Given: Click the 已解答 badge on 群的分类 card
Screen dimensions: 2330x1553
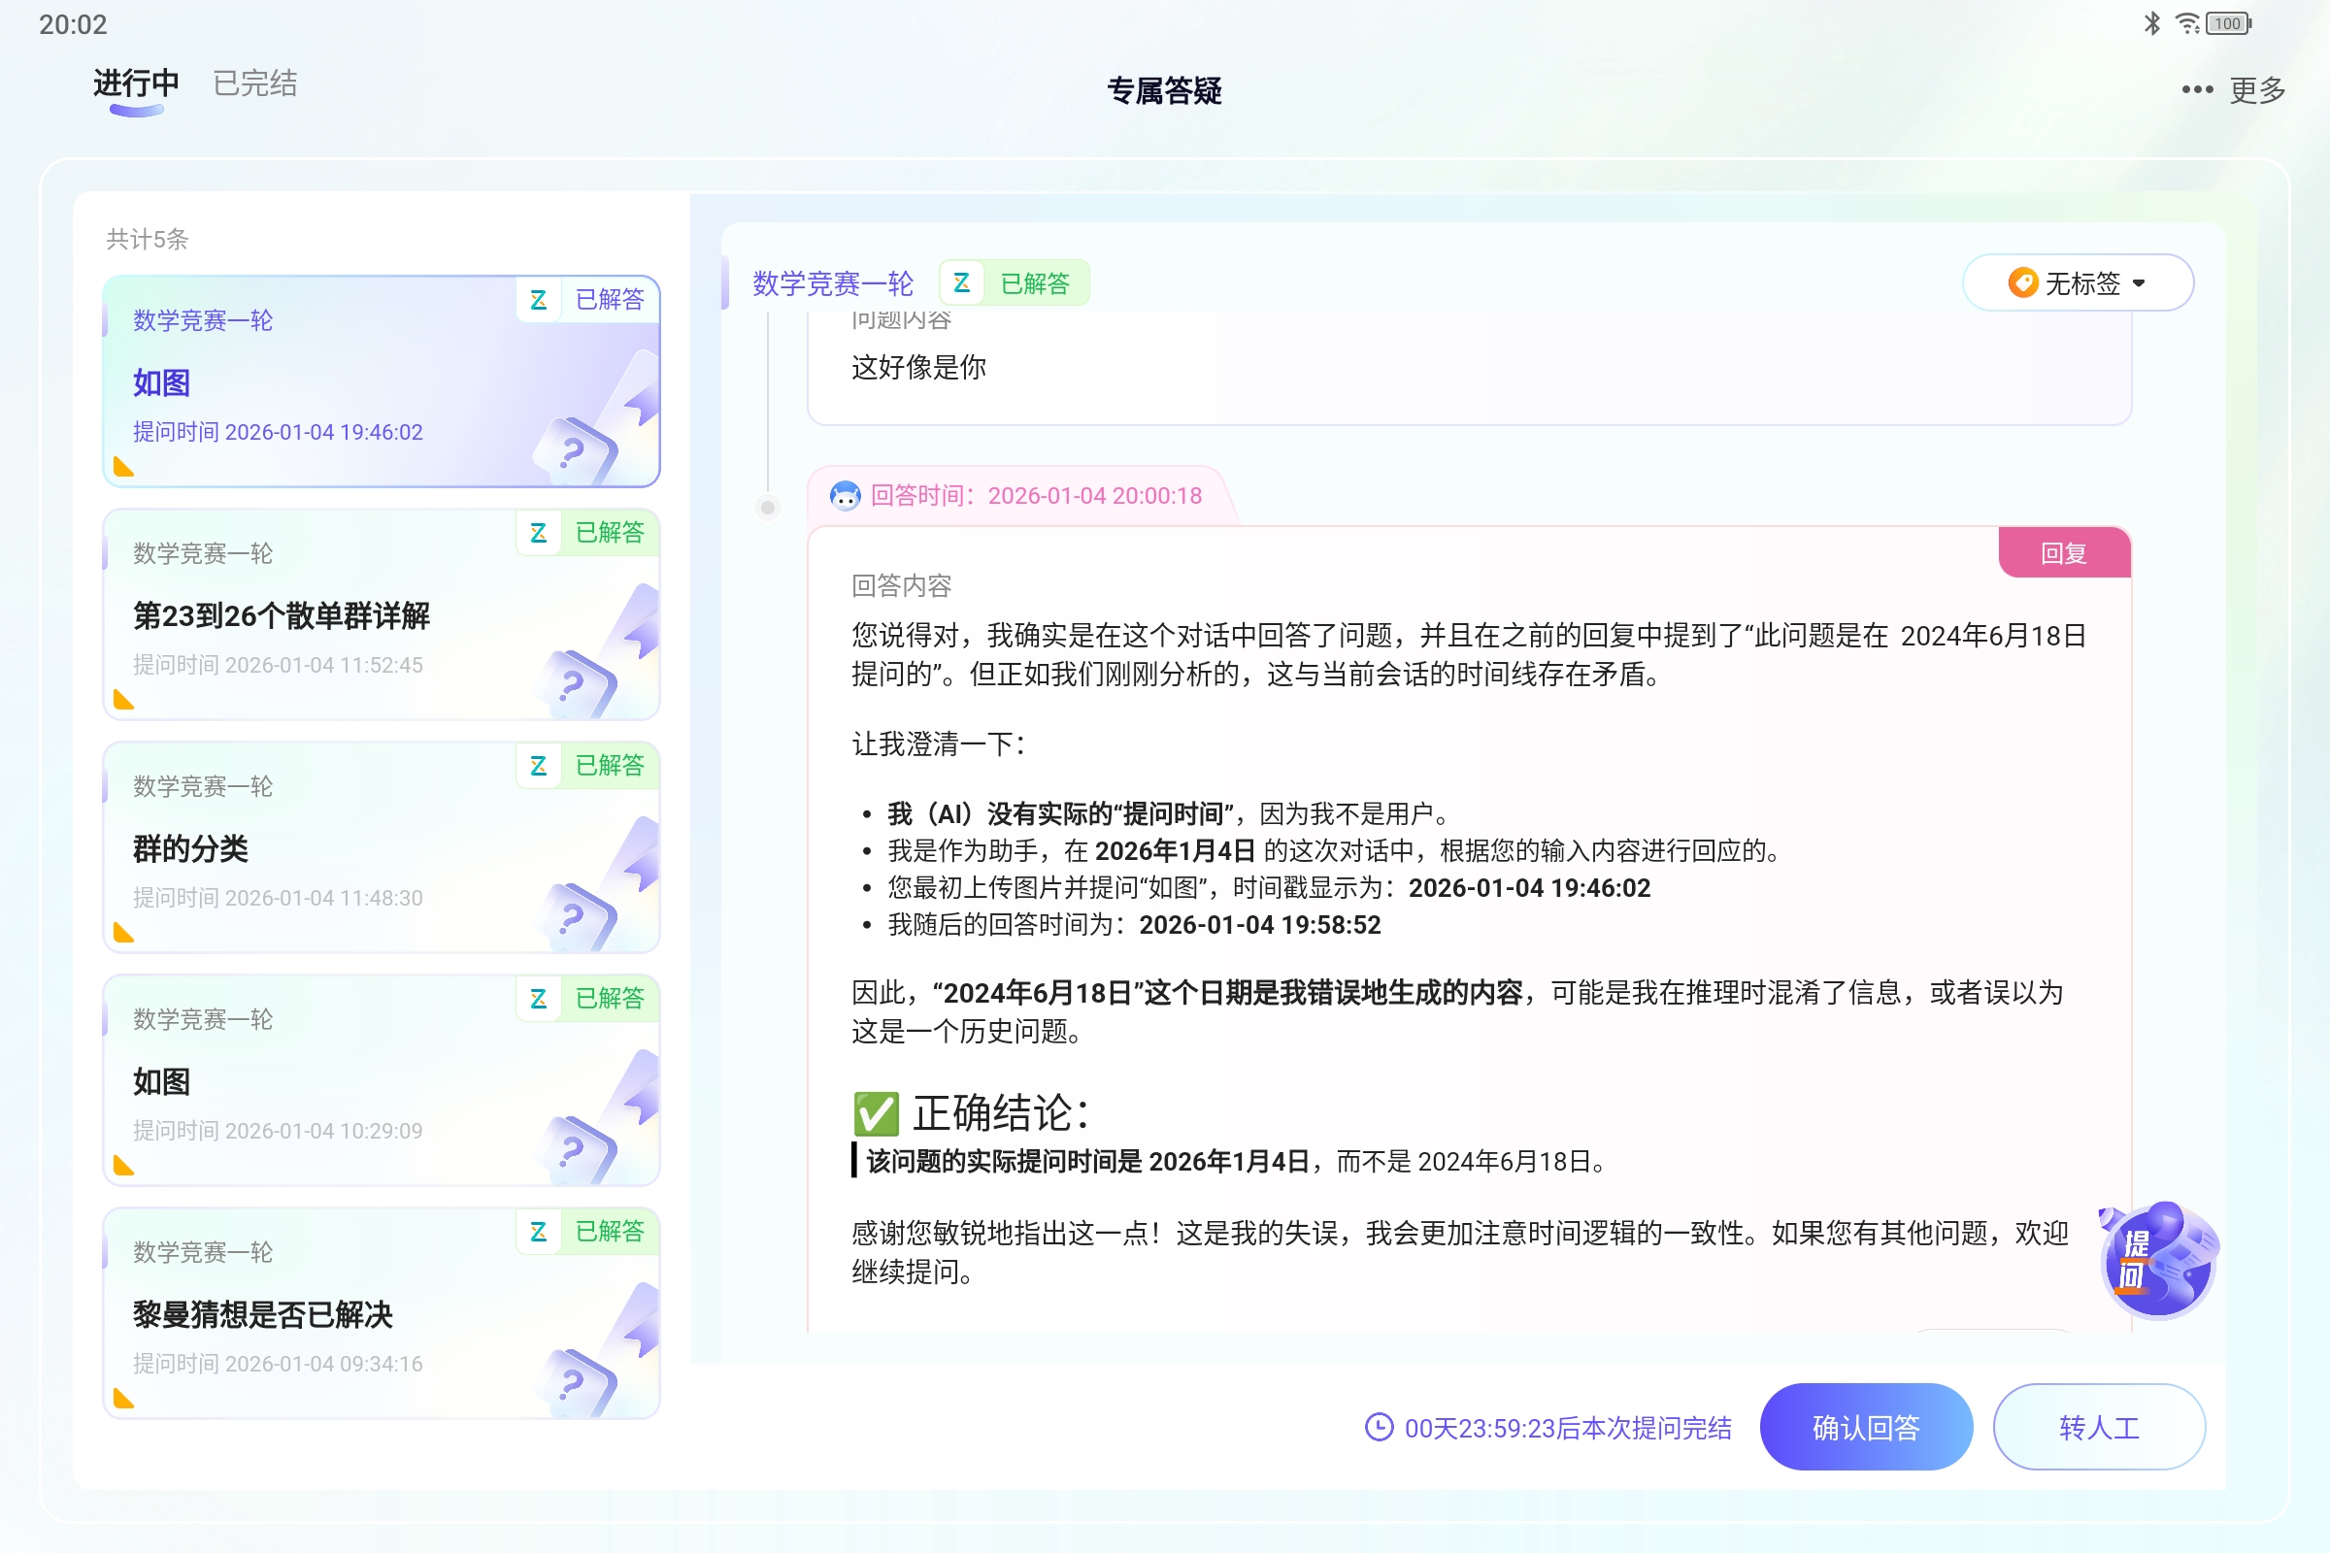Looking at the screenshot, I should (x=611, y=766).
